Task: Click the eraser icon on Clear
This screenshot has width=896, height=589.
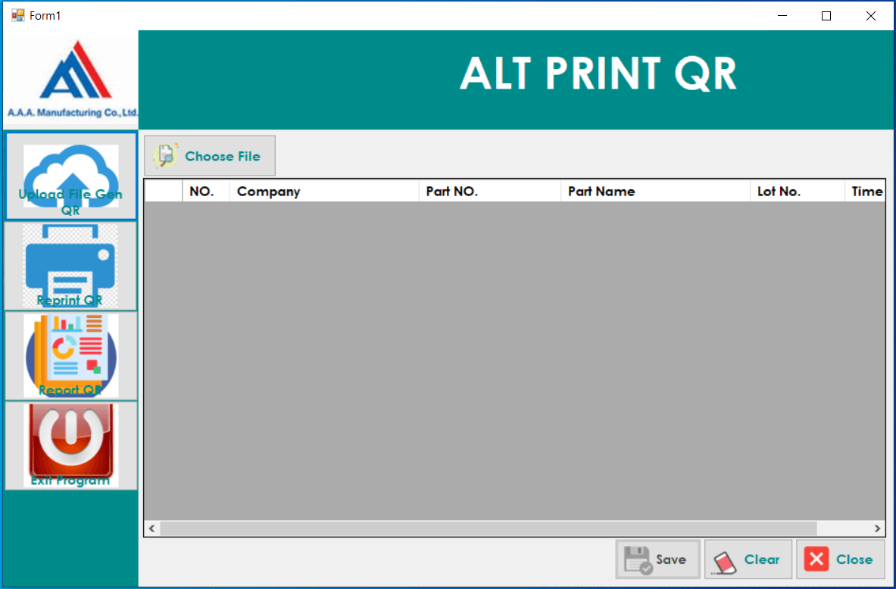Action: pyautogui.click(x=726, y=561)
